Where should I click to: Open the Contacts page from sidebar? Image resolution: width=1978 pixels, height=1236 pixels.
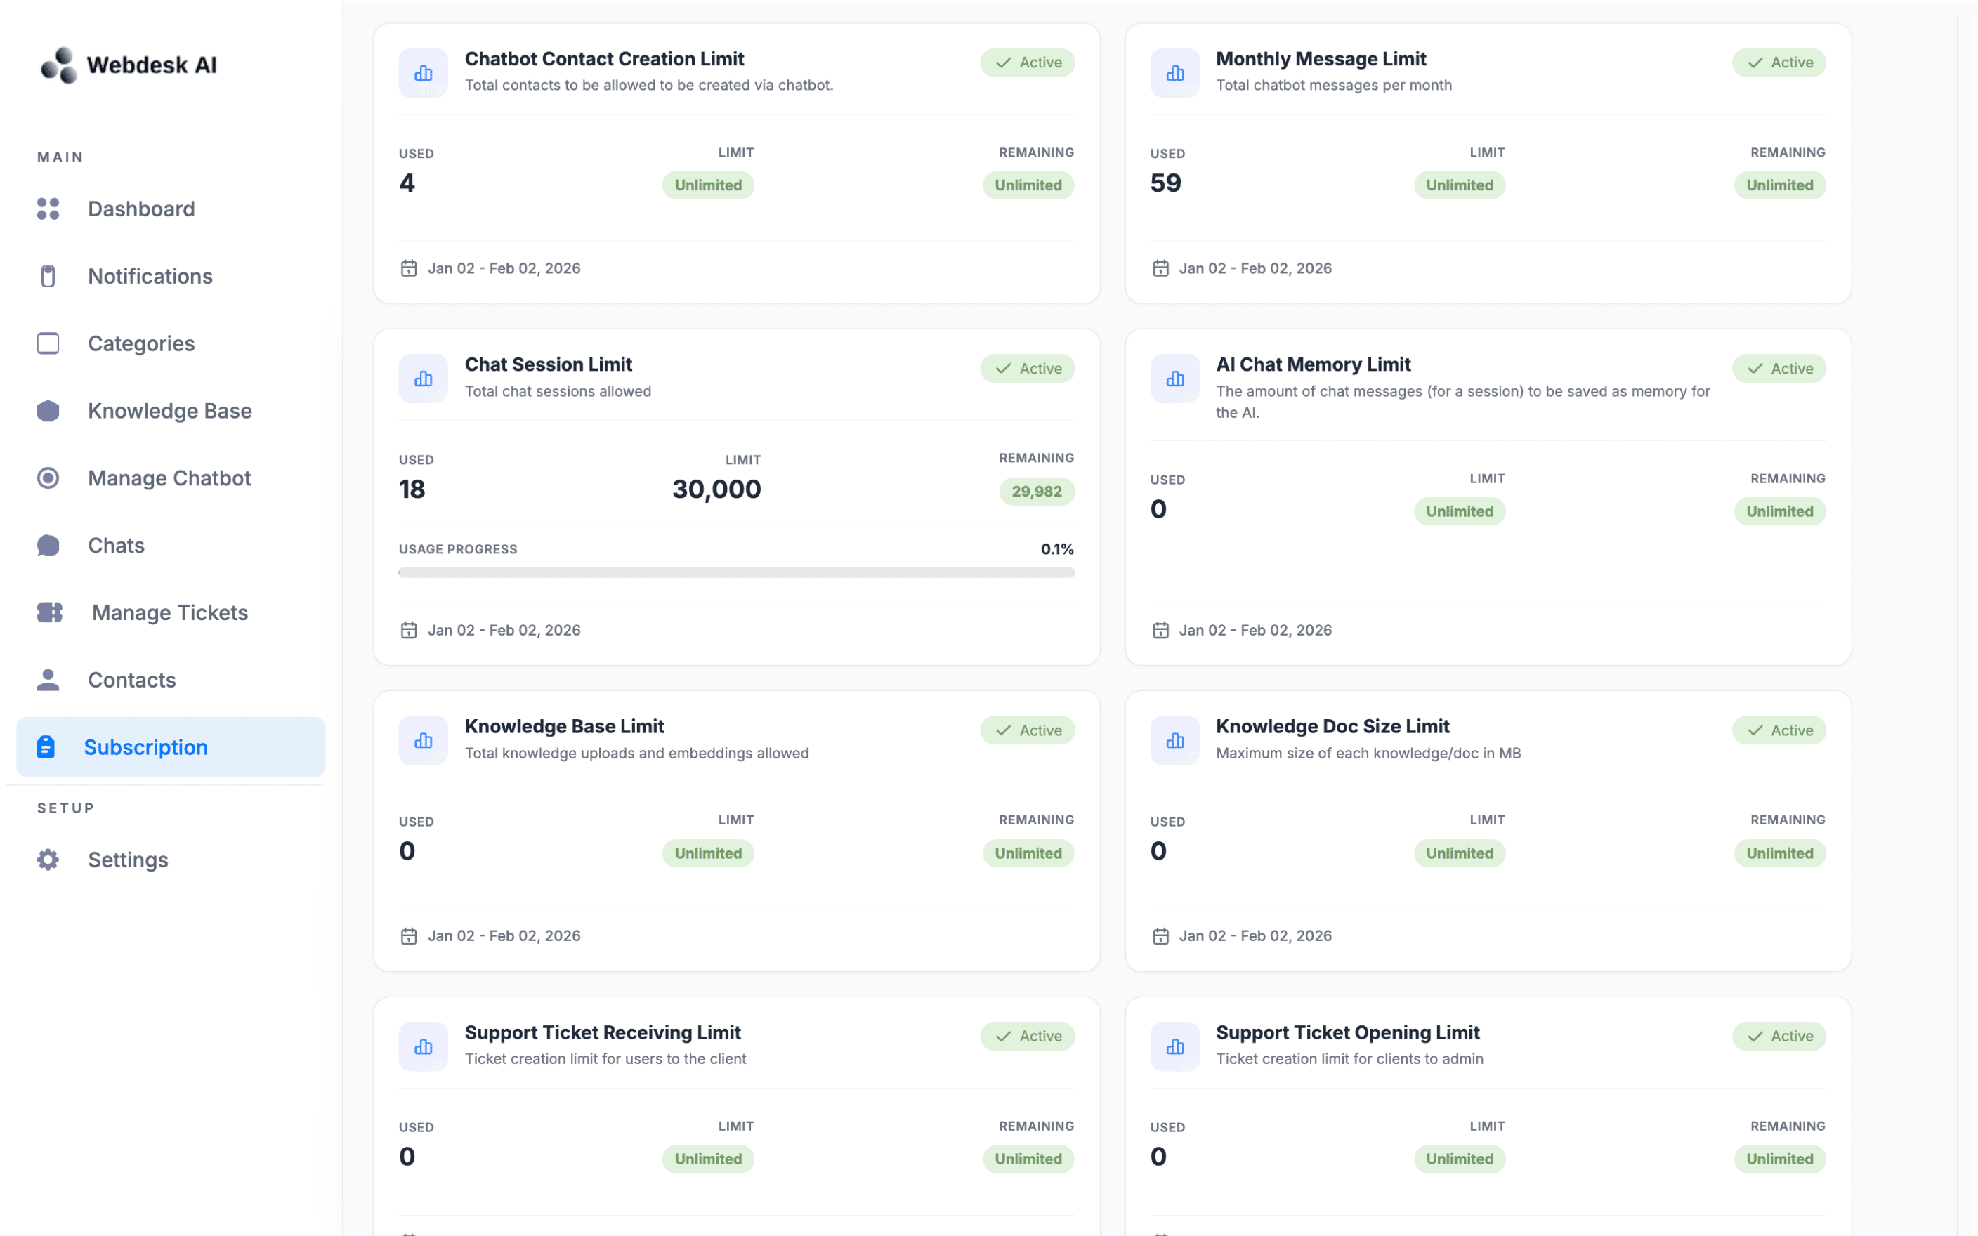pyautogui.click(x=131, y=679)
